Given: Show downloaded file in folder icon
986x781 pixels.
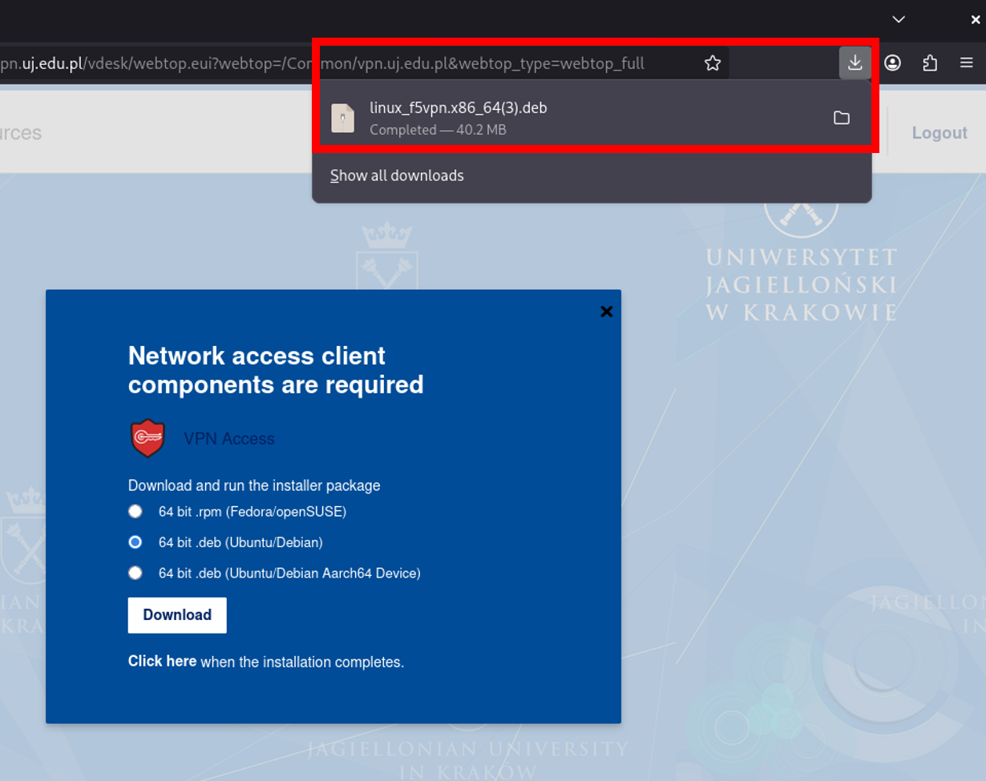Looking at the screenshot, I should pos(842,118).
